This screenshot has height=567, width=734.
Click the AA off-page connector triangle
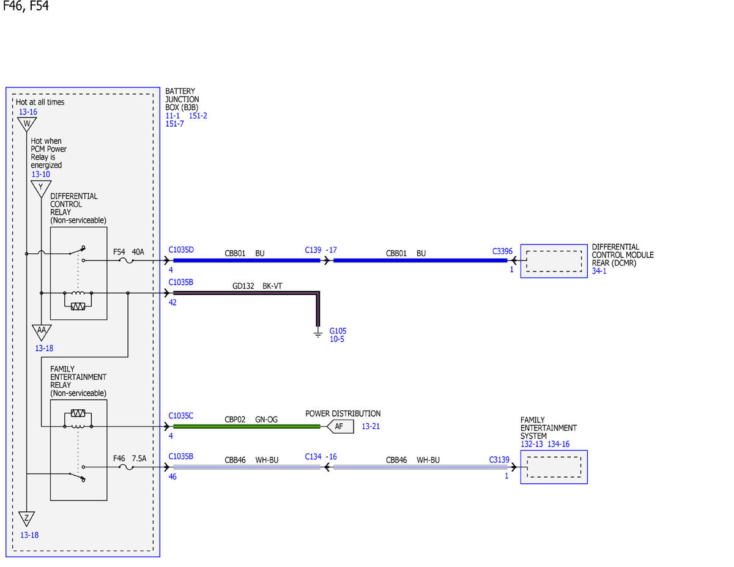[x=41, y=332]
